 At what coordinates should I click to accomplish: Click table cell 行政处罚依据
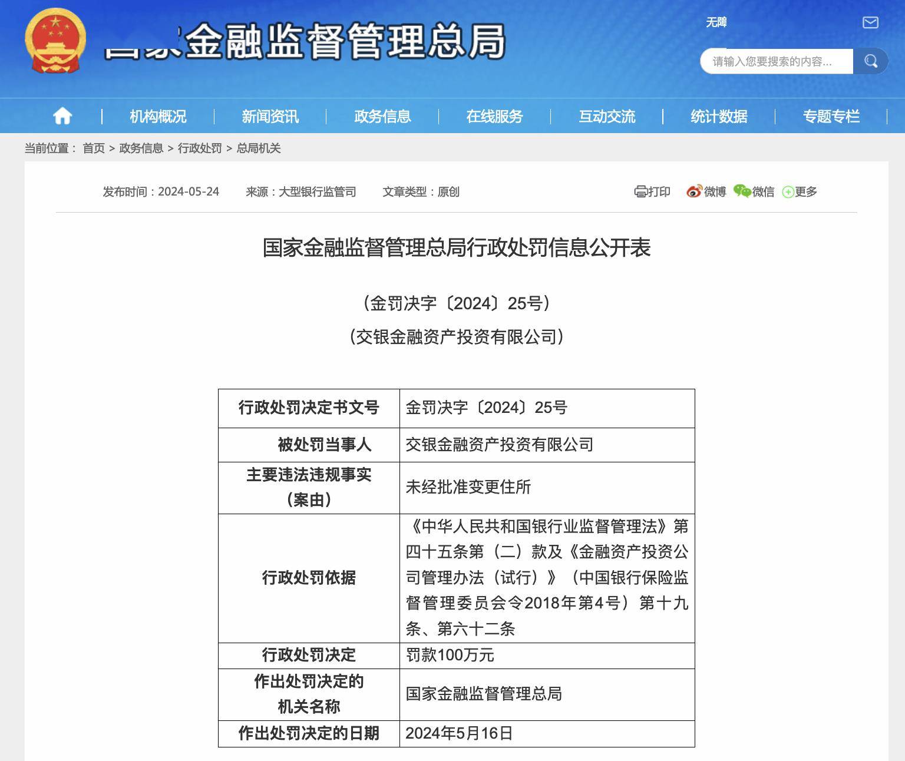tap(309, 578)
